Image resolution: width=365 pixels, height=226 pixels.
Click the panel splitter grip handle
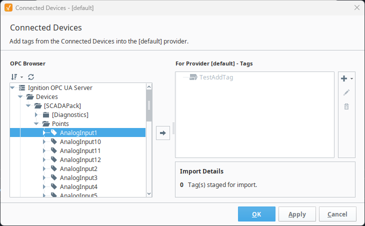[x=173, y=128]
